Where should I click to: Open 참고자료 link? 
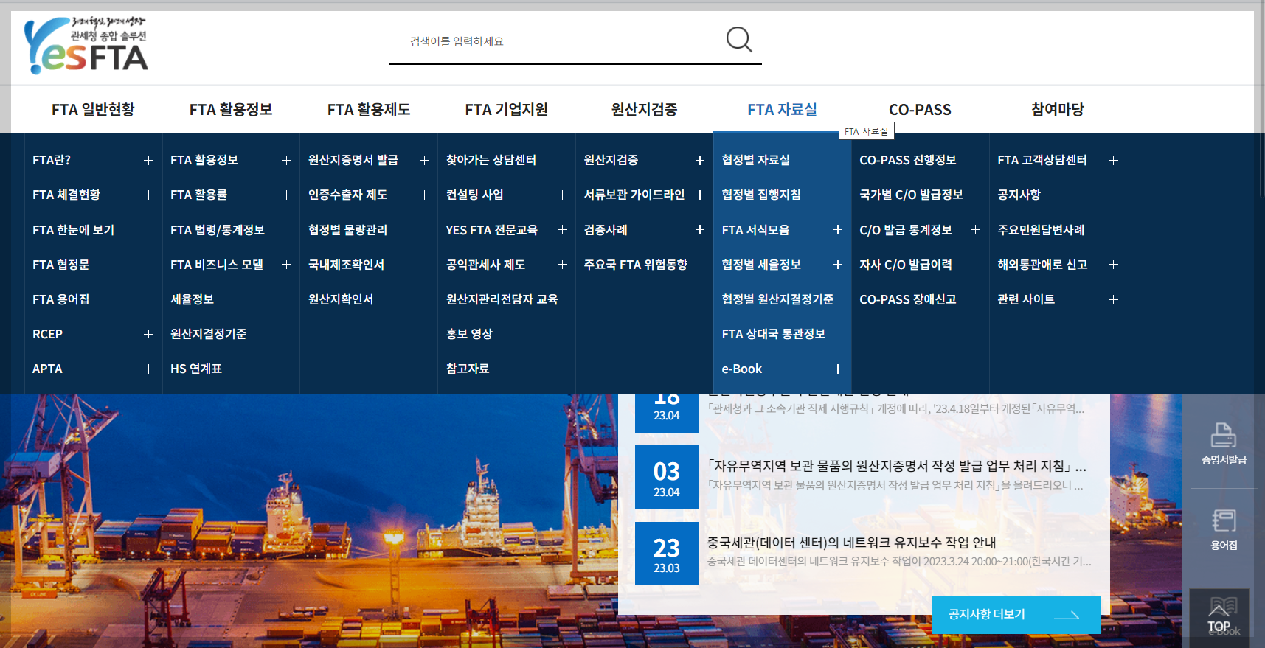click(467, 369)
